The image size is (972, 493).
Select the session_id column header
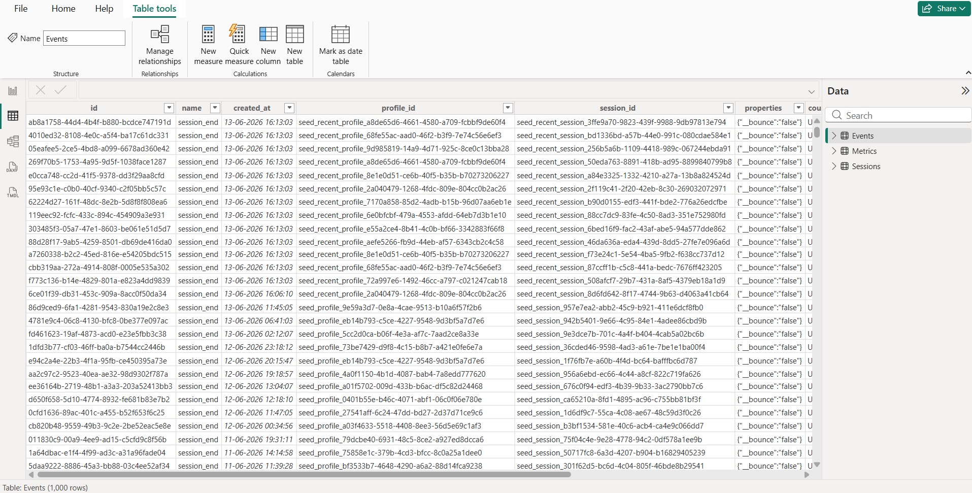(x=617, y=108)
